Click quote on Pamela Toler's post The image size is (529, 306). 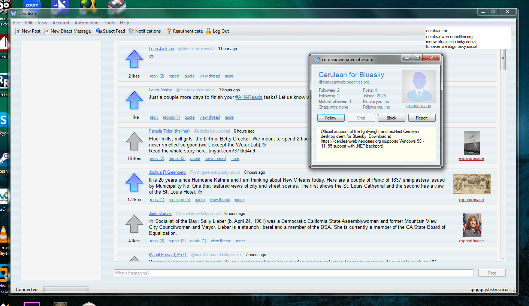195,158
